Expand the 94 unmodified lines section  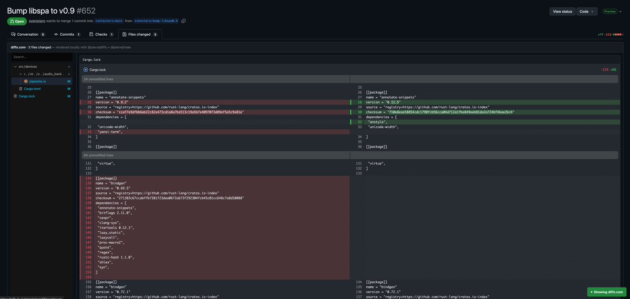(215, 154)
